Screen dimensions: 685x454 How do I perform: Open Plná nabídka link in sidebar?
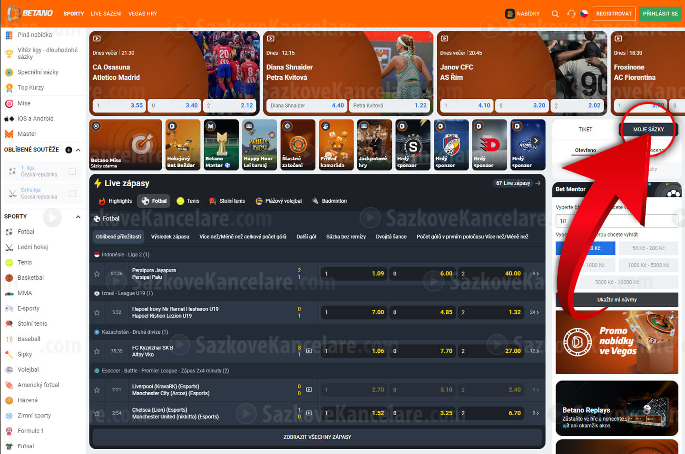pyautogui.click(x=35, y=35)
